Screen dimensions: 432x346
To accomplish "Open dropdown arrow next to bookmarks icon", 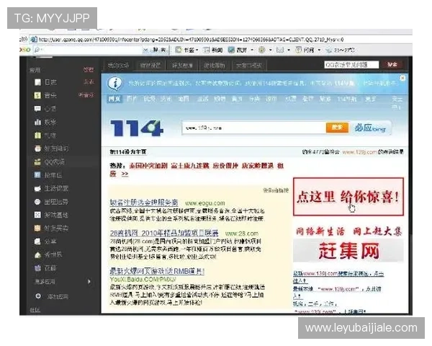I will 197,50.
